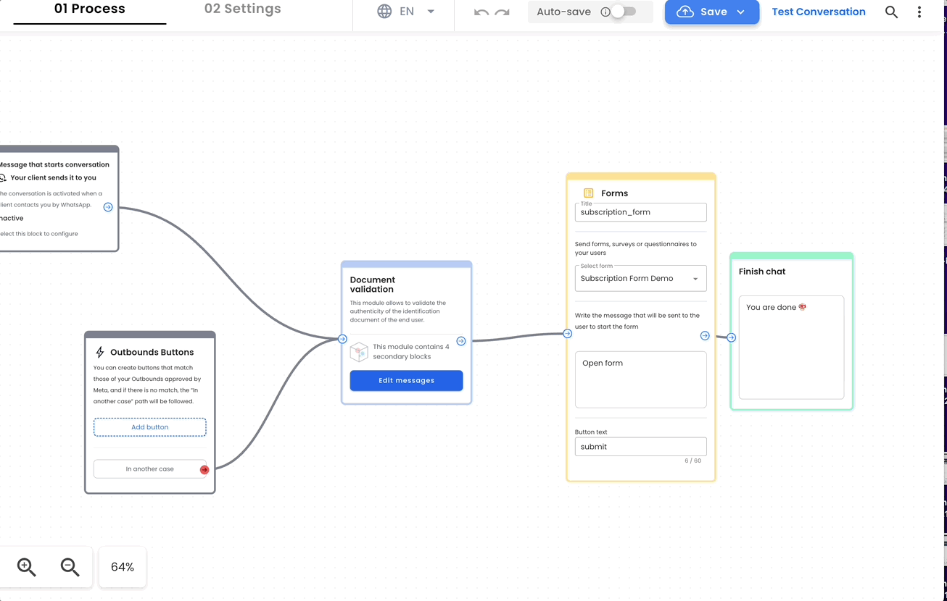Click the package icon showing 4 secondary blocks
The height and width of the screenshot is (601, 947).
point(359,351)
